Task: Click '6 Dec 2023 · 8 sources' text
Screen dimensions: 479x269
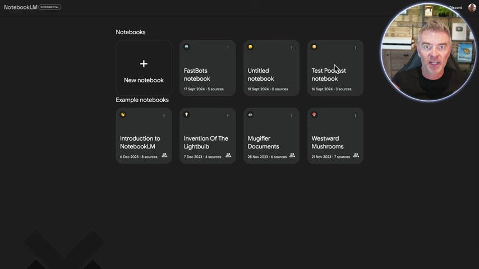Action: tap(139, 157)
